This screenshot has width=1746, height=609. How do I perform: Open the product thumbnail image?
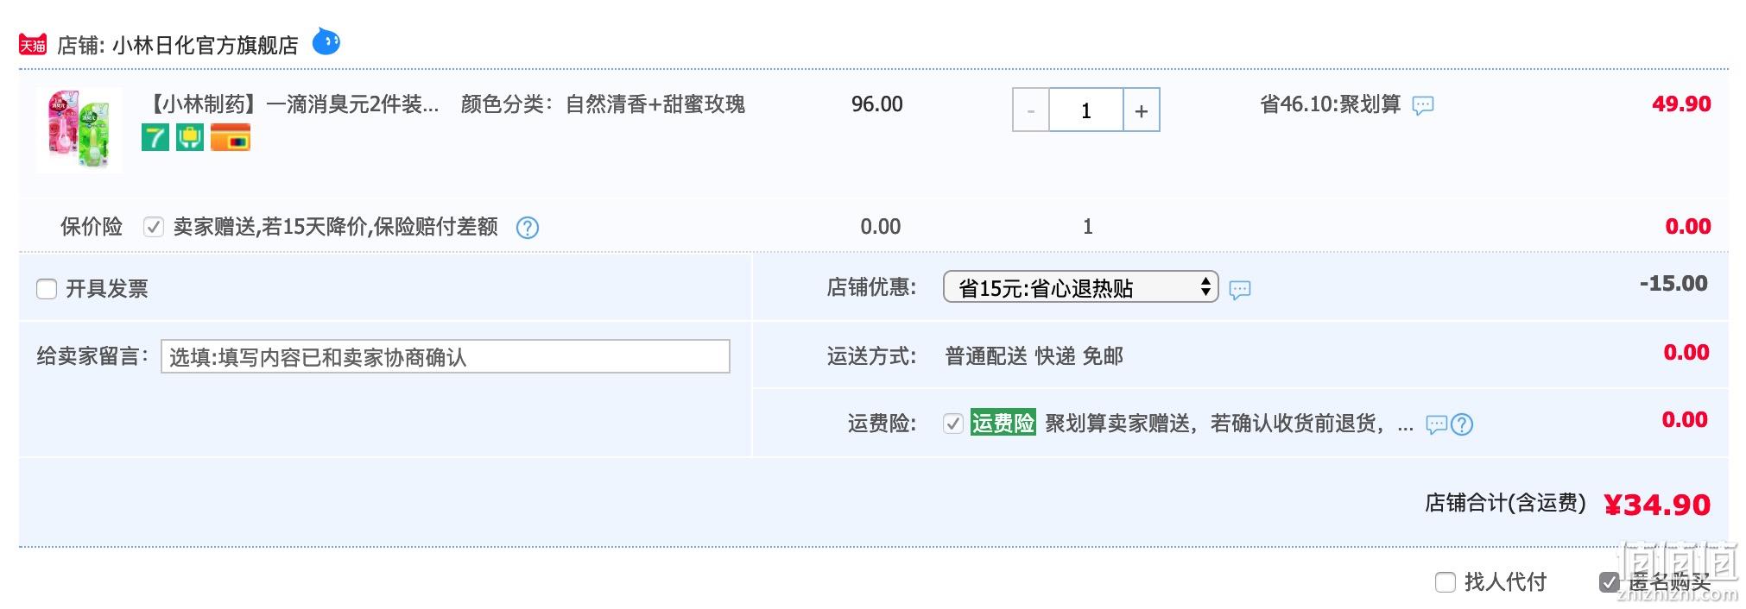point(79,130)
